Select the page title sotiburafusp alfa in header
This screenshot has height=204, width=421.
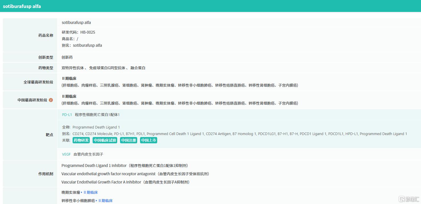tap(22, 6)
